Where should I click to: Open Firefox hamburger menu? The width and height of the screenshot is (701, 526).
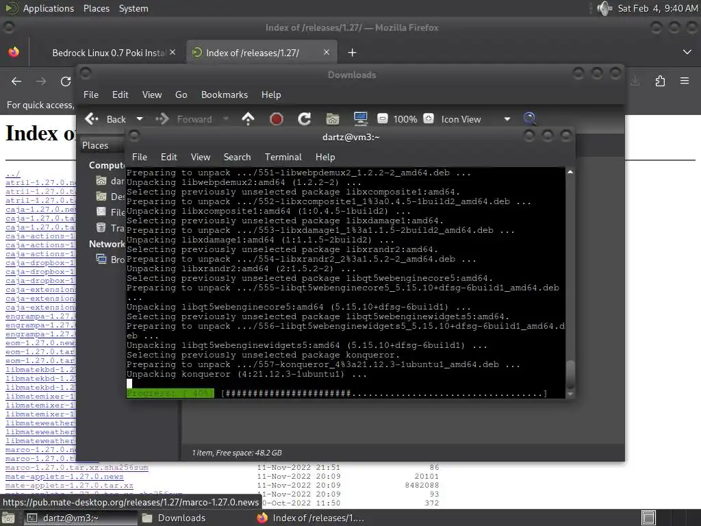(x=685, y=81)
